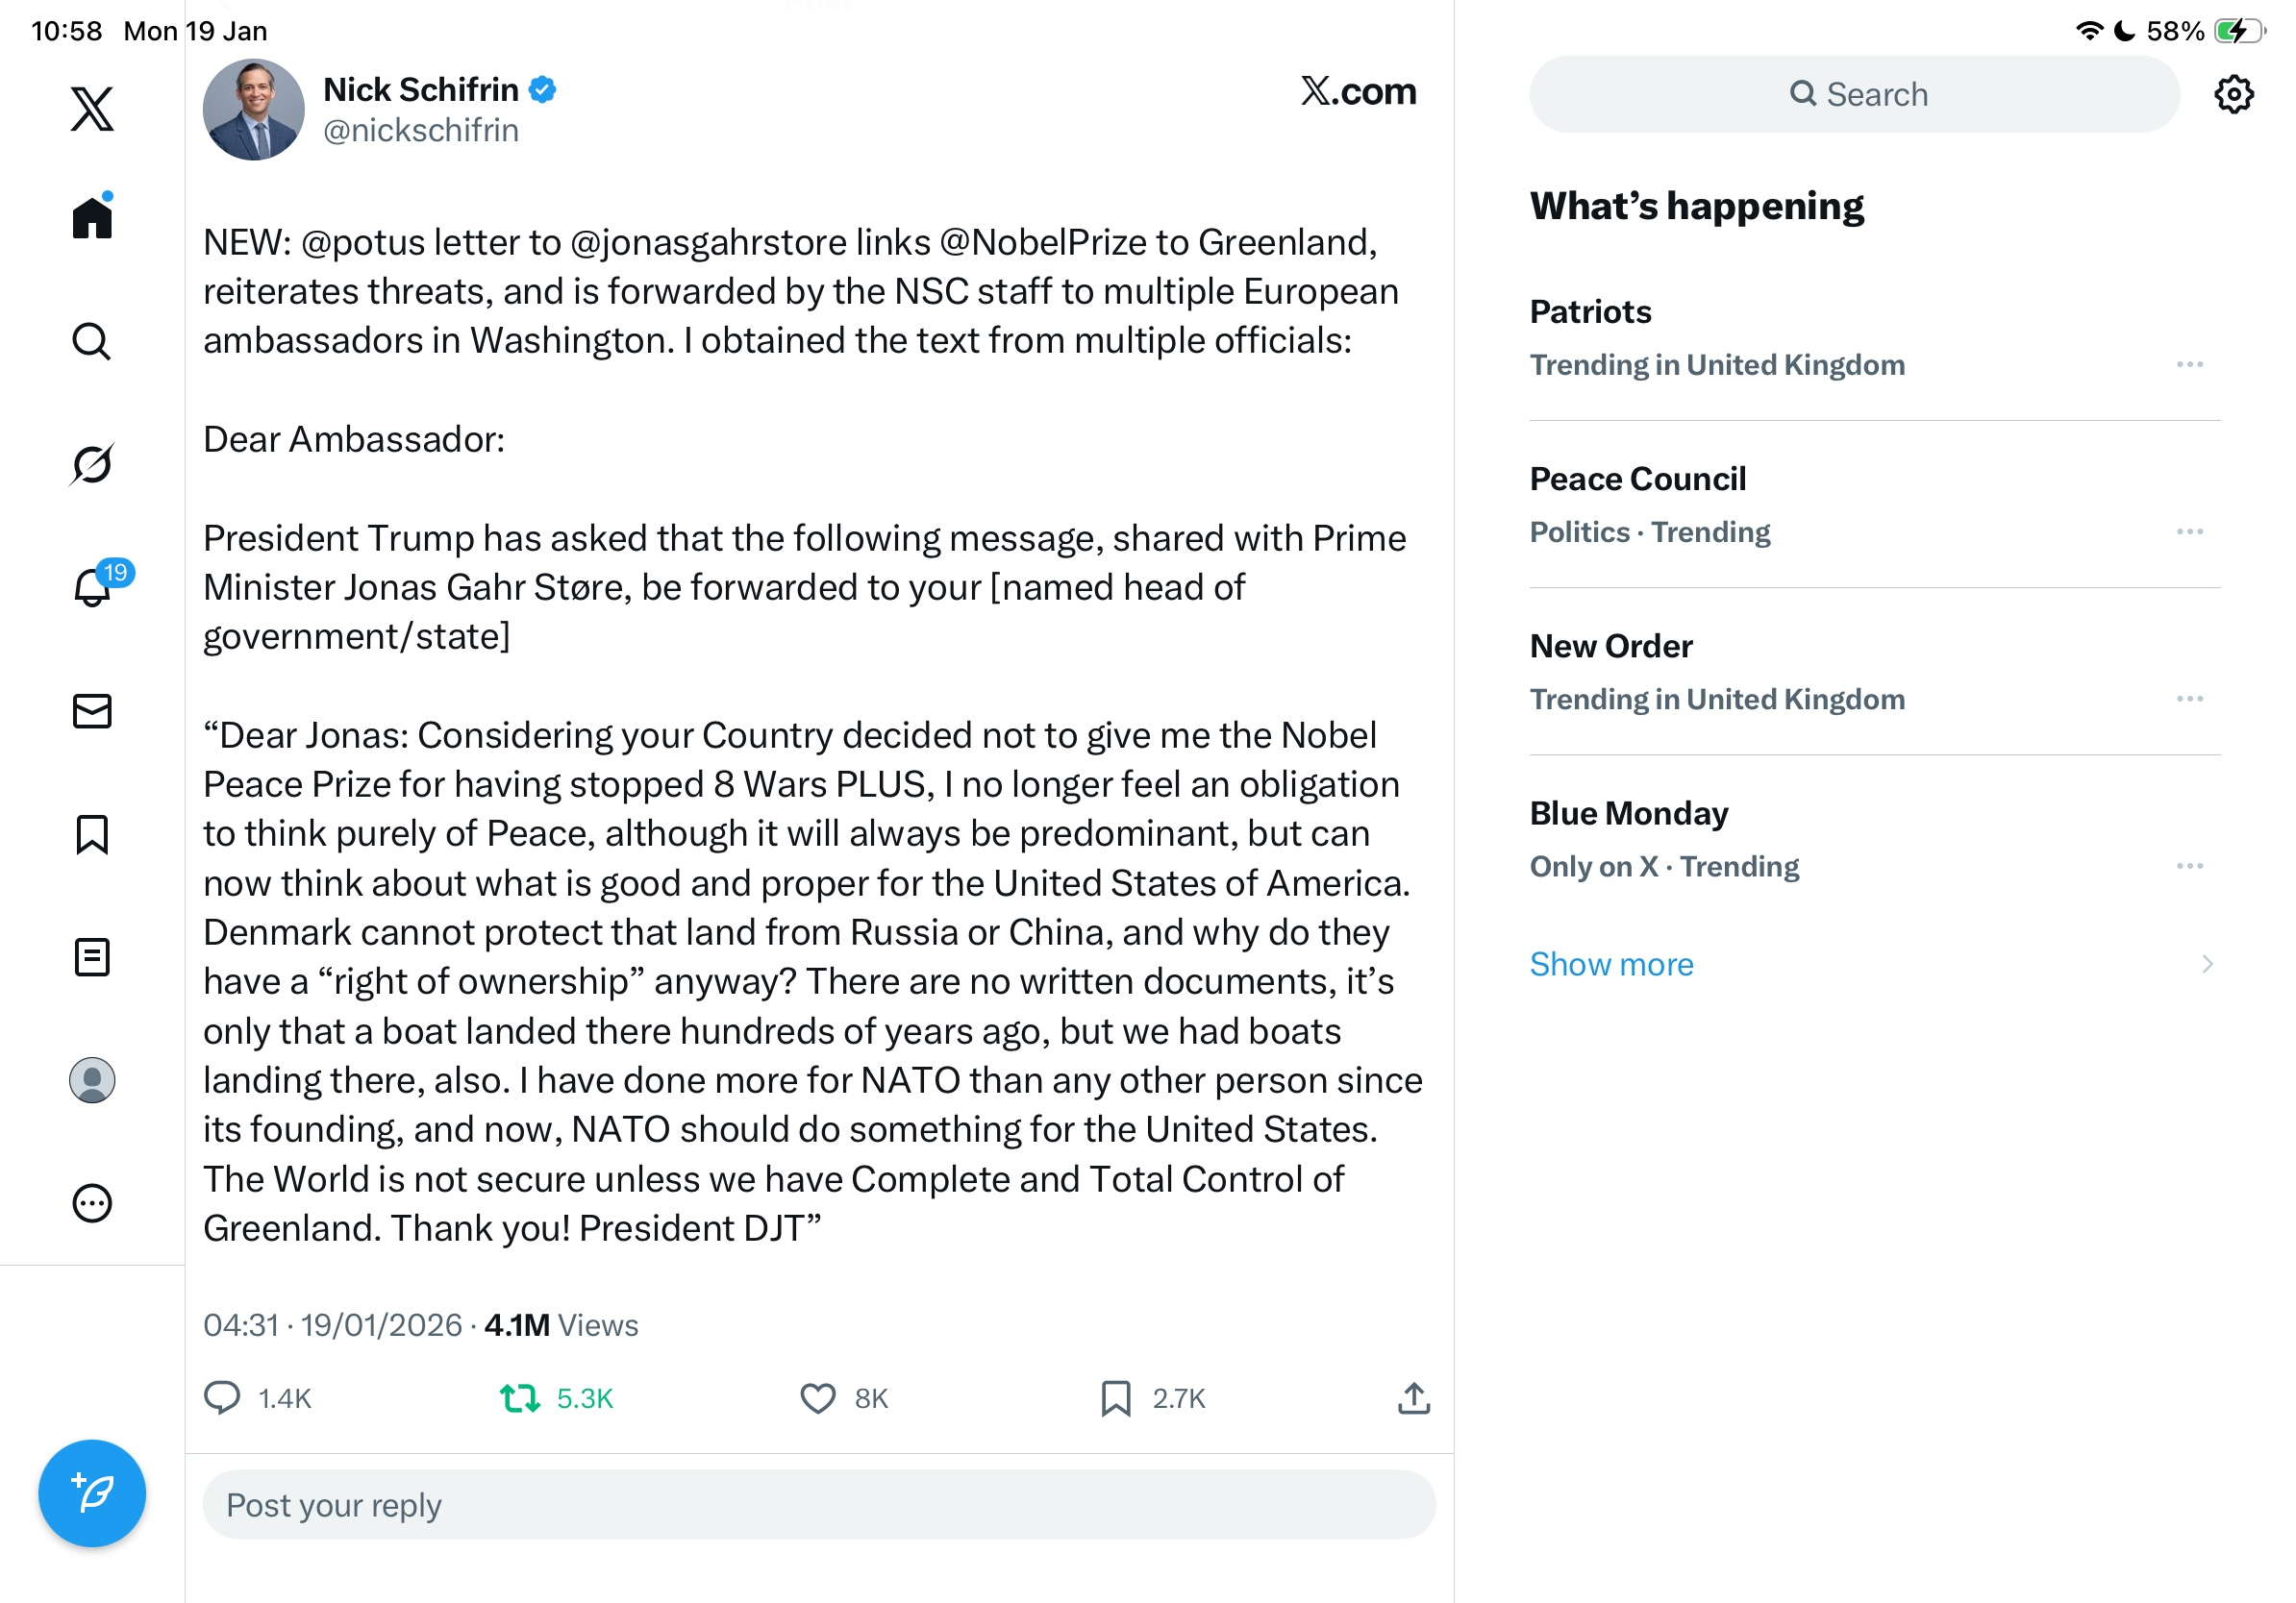Toggle the repost button showing 5.3K

click(520, 1398)
